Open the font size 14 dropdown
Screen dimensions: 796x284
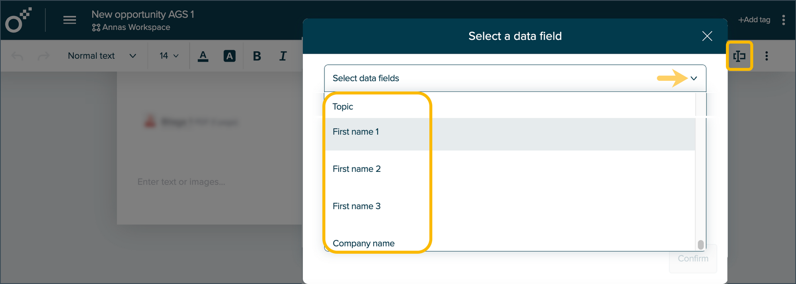coord(169,56)
